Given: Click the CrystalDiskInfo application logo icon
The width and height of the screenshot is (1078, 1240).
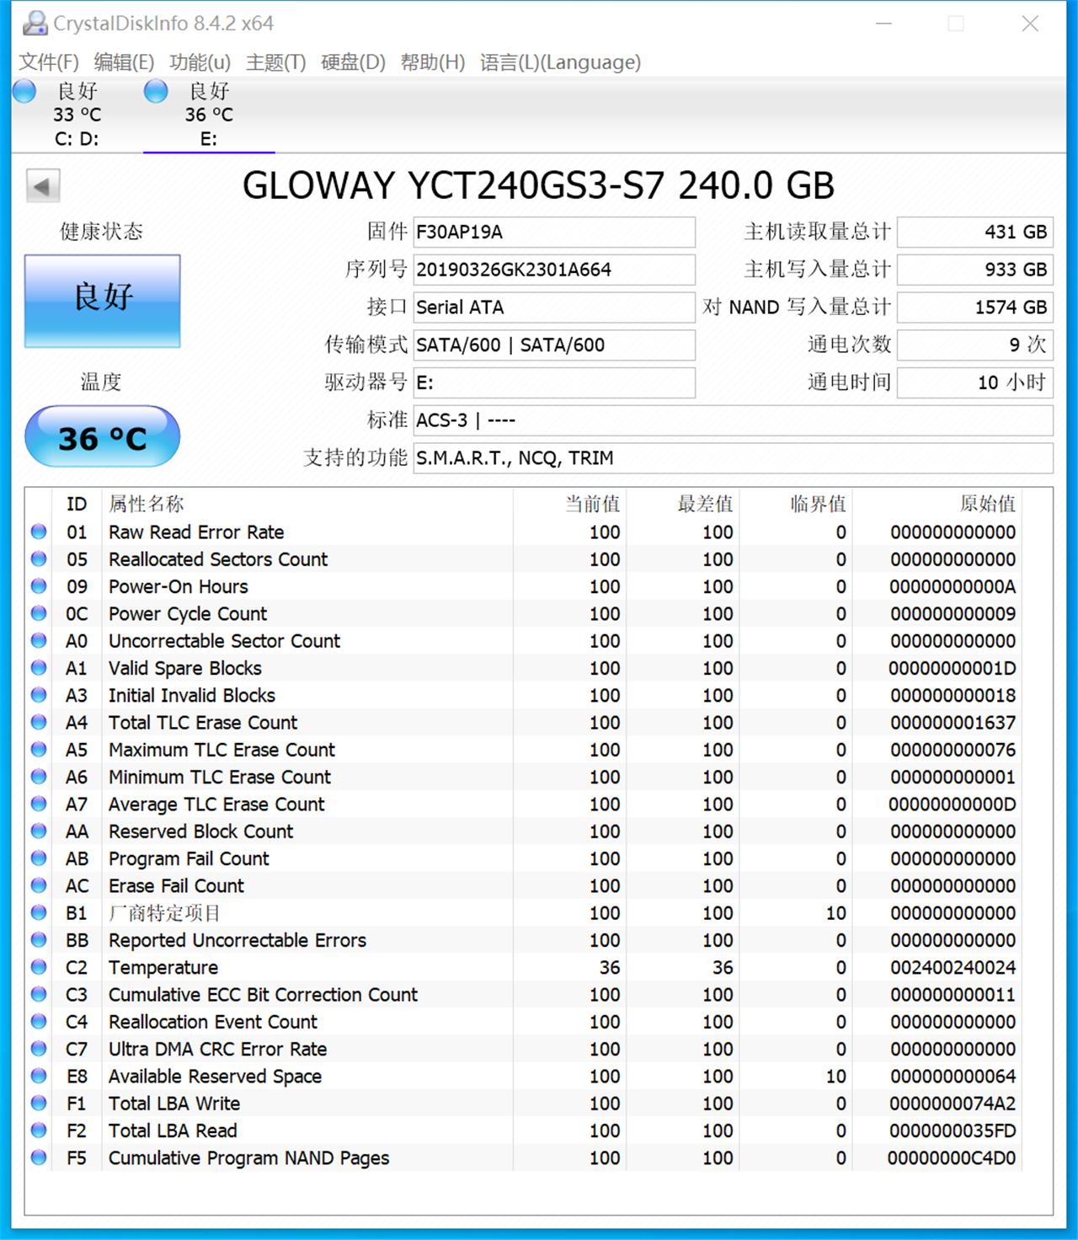Looking at the screenshot, I should coord(34,22).
